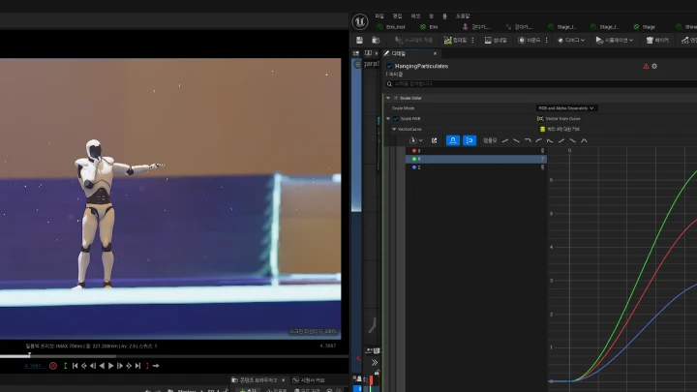Open the emitter settings gear icon
The height and width of the screenshot is (392, 697).
click(654, 66)
